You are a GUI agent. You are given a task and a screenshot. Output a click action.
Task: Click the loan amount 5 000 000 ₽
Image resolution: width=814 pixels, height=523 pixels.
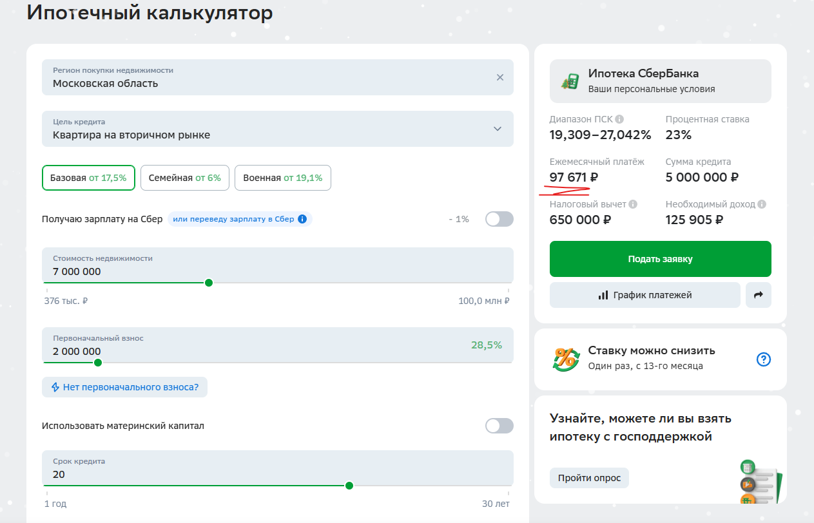pyautogui.click(x=702, y=177)
